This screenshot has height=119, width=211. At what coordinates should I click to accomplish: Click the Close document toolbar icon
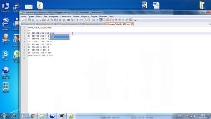coord(37,20)
